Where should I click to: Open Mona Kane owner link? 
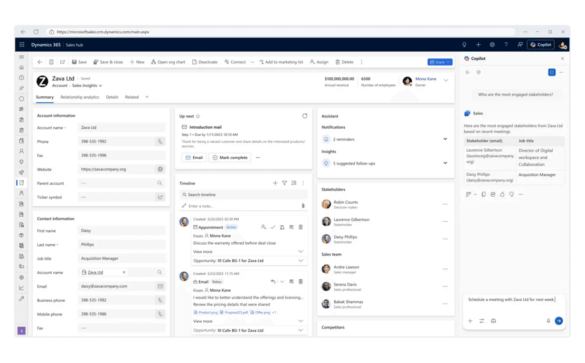click(x=425, y=79)
